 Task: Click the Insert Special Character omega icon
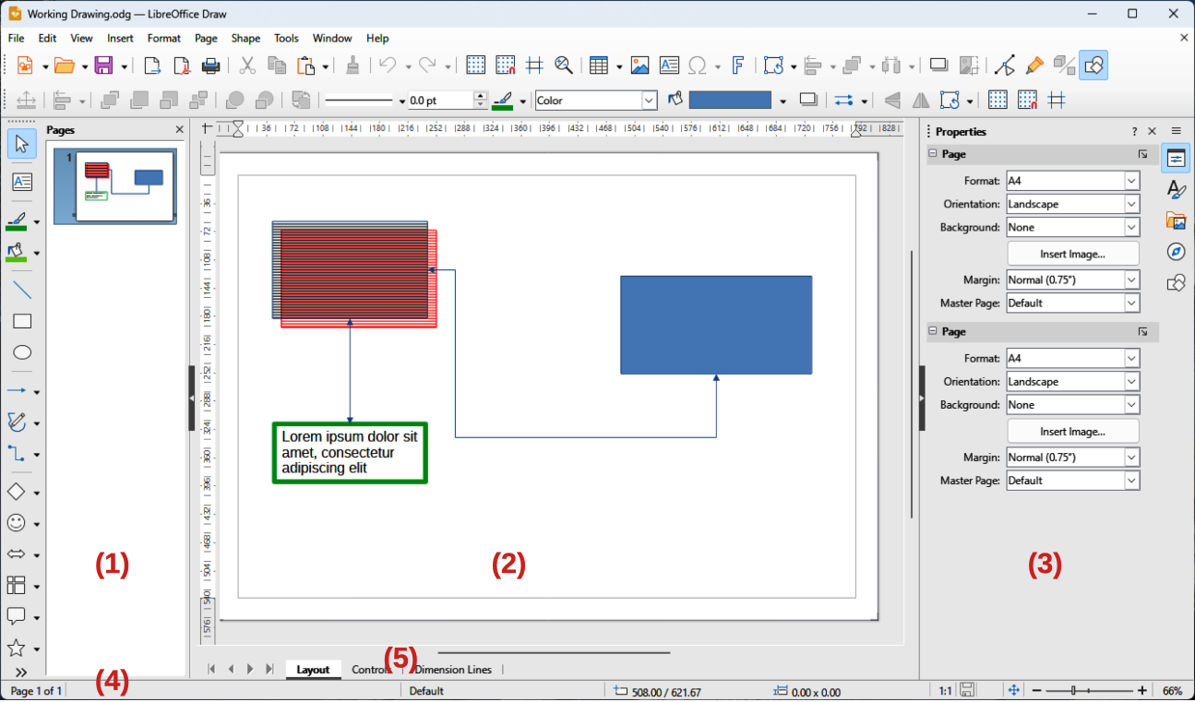point(699,65)
